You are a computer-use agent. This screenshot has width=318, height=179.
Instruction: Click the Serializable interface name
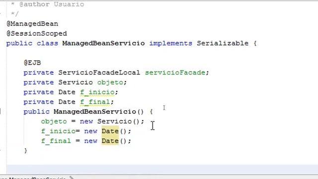(223, 43)
